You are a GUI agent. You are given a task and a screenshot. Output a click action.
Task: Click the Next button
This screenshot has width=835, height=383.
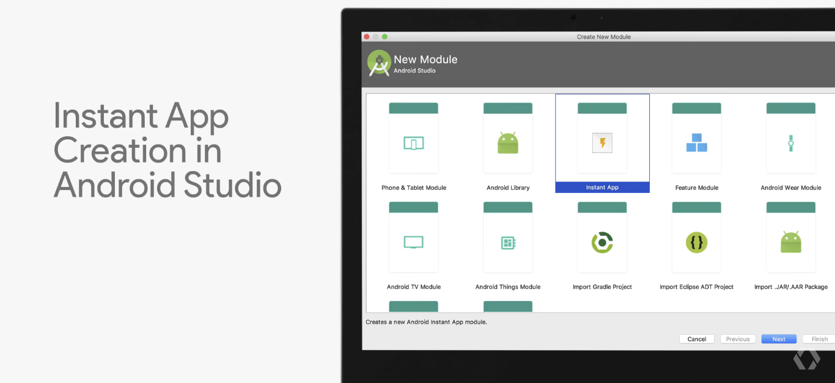pos(779,339)
